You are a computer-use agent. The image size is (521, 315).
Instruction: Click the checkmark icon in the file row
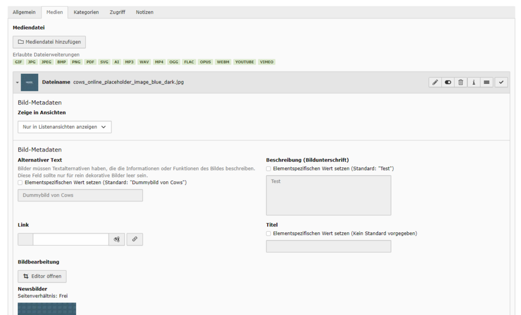pos(501,82)
